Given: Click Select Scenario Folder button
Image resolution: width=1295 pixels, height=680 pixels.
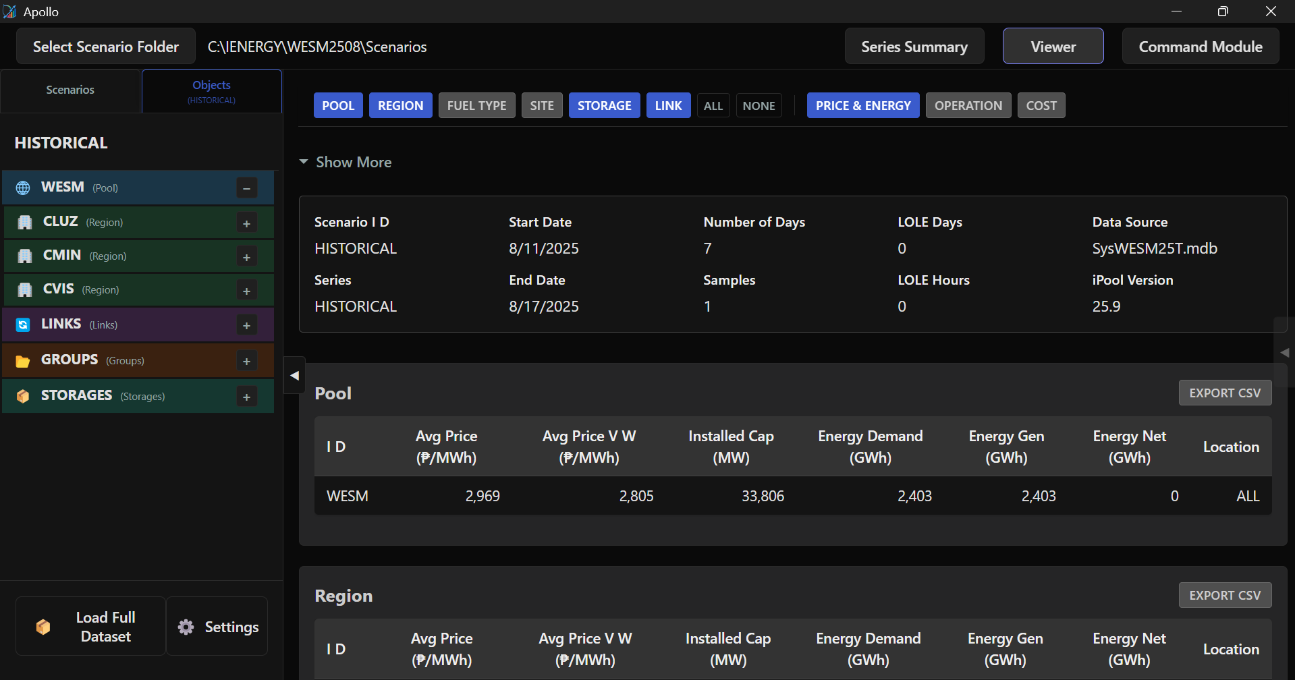Looking at the screenshot, I should 106,47.
